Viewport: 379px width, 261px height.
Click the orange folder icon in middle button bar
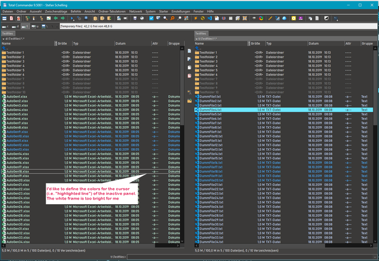click(x=189, y=101)
